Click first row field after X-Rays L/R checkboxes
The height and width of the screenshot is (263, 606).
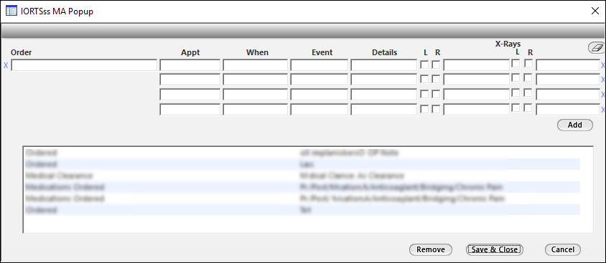(x=568, y=65)
